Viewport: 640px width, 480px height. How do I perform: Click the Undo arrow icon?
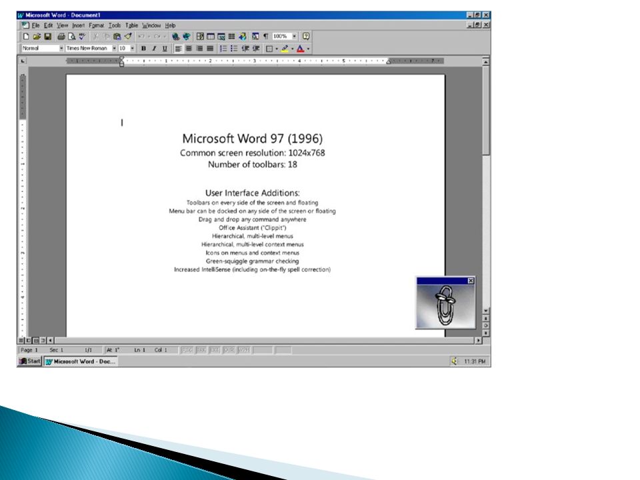point(141,36)
